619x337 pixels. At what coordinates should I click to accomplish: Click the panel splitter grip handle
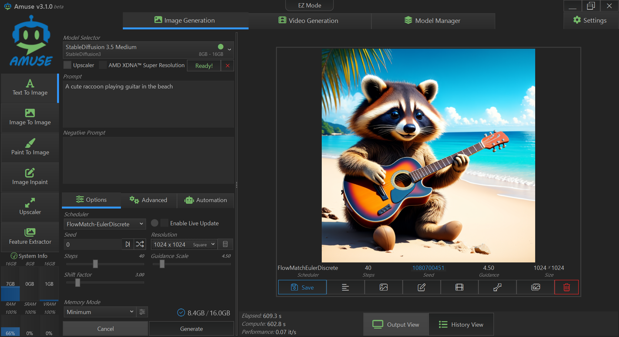(x=237, y=185)
